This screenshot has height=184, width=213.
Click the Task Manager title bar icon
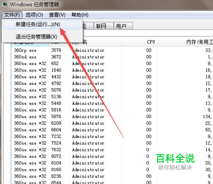click(x=4, y=4)
